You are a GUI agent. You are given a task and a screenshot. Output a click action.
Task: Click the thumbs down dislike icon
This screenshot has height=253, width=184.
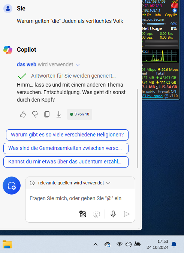[35, 114]
